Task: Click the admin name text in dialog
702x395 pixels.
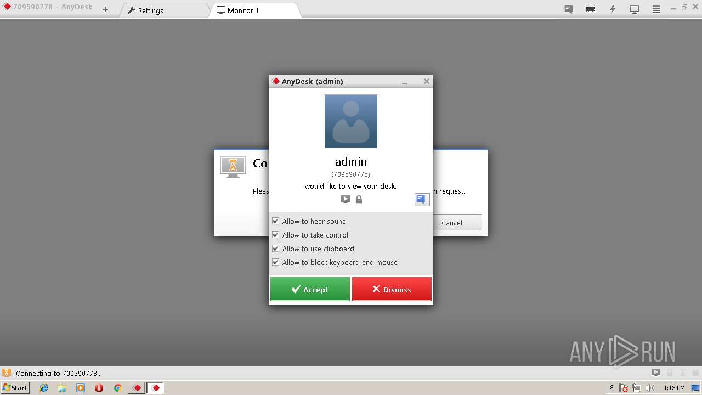Action: (x=351, y=162)
